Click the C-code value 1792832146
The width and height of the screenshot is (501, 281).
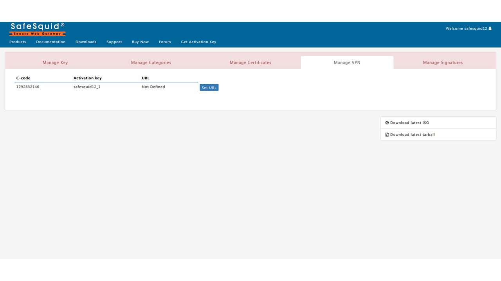(x=28, y=87)
